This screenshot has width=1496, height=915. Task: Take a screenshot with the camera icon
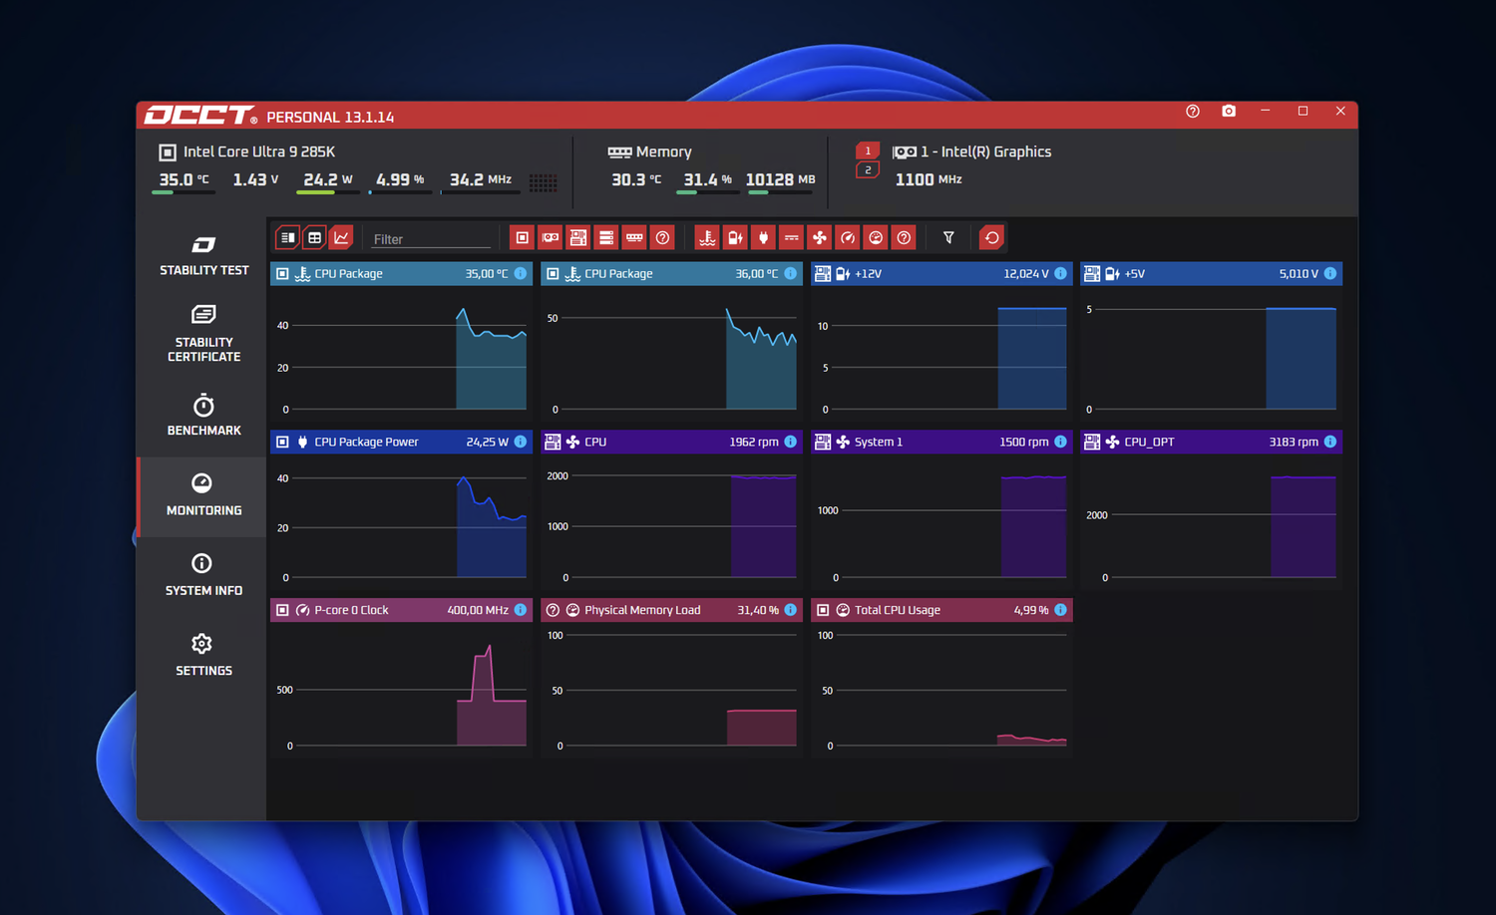[x=1229, y=111]
